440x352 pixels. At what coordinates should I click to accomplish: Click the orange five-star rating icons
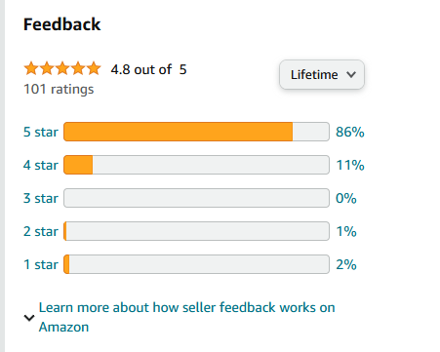(x=62, y=68)
